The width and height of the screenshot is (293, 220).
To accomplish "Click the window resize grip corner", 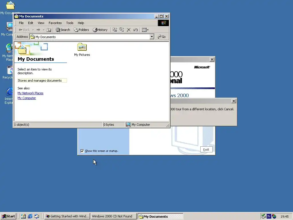I will click(x=167, y=125).
